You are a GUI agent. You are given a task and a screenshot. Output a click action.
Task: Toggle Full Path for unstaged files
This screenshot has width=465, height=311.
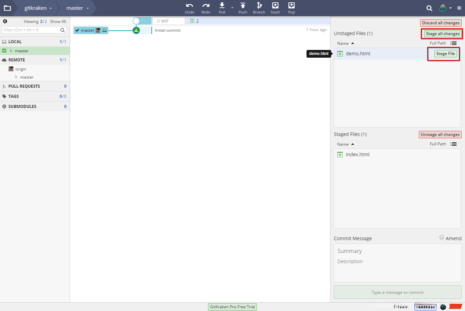(438, 43)
